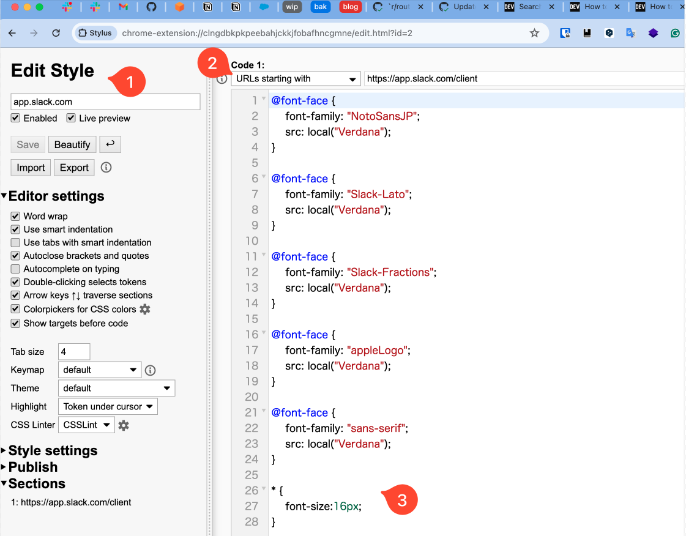Click the password manager extension icon
The image size is (686, 536).
point(565,33)
